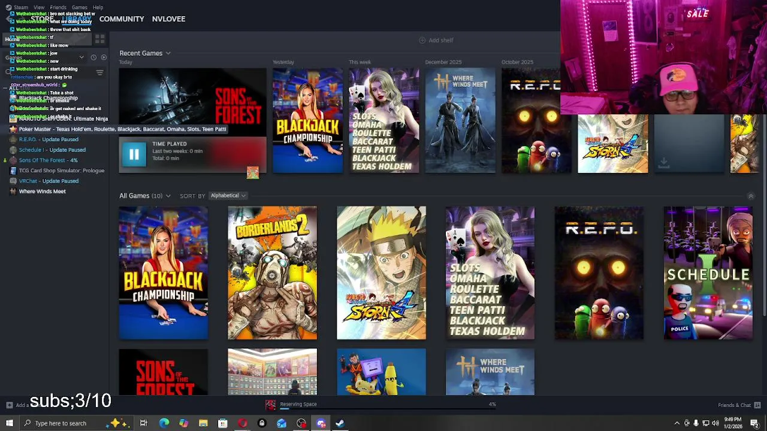Open VRChat grid cover
767x431 pixels.
[x=381, y=372]
